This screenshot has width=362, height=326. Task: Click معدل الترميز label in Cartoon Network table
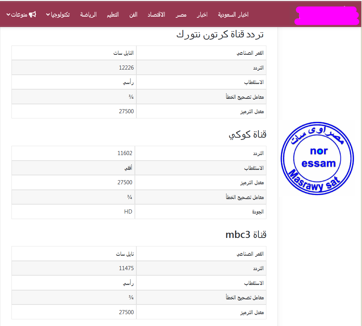(252, 111)
